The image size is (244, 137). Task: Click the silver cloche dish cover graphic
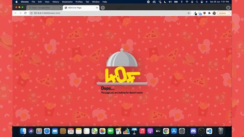click(x=122, y=58)
